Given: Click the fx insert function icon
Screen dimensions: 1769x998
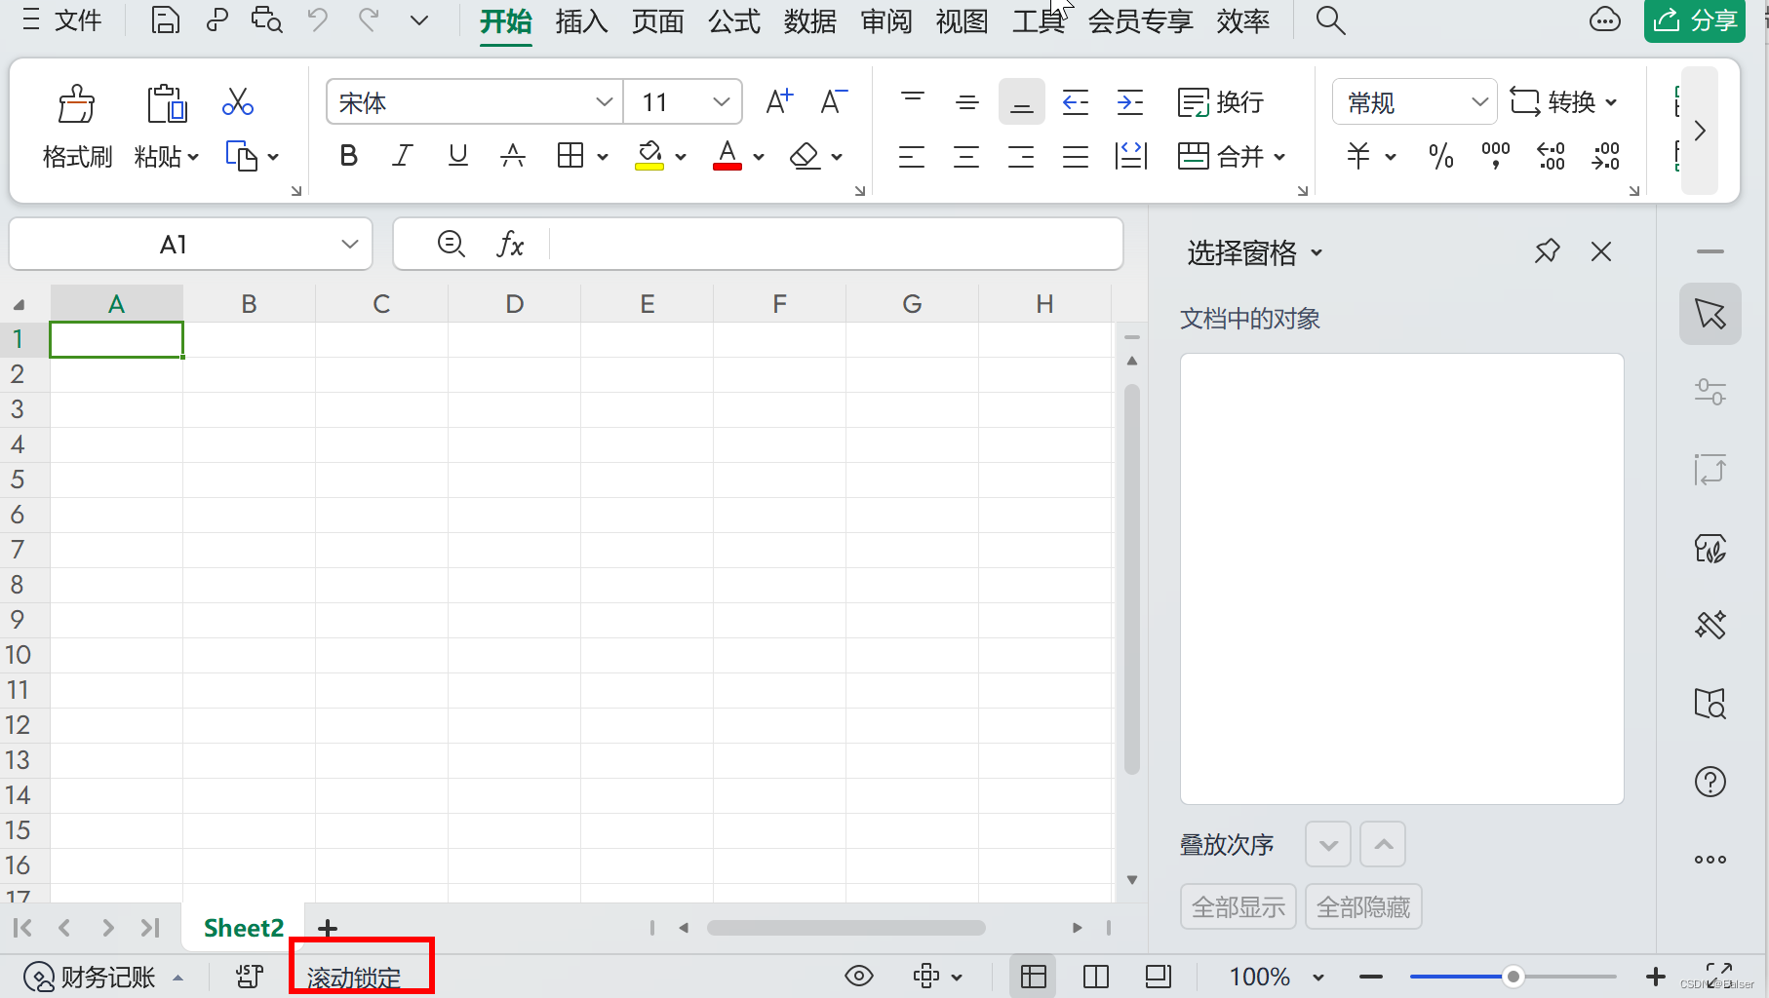Looking at the screenshot, I should coord(510,244).
